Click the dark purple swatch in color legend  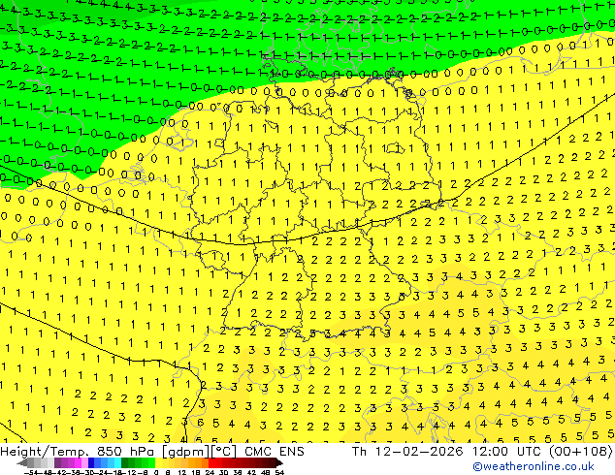pos(57,463)
